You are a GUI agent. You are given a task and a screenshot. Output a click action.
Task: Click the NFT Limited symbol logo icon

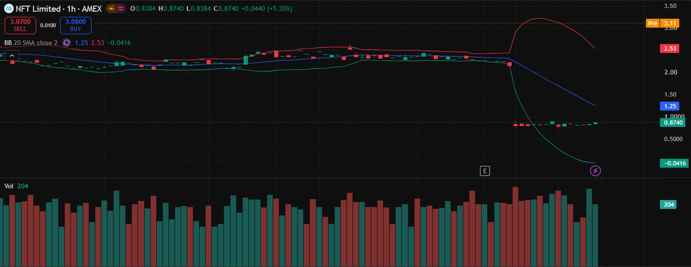tap(10, 9)
